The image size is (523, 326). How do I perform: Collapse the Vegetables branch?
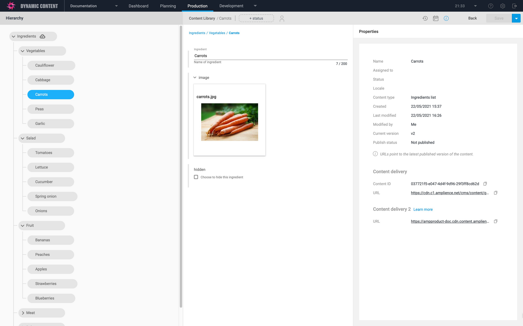pyautogui.click(x=22, y=51)
